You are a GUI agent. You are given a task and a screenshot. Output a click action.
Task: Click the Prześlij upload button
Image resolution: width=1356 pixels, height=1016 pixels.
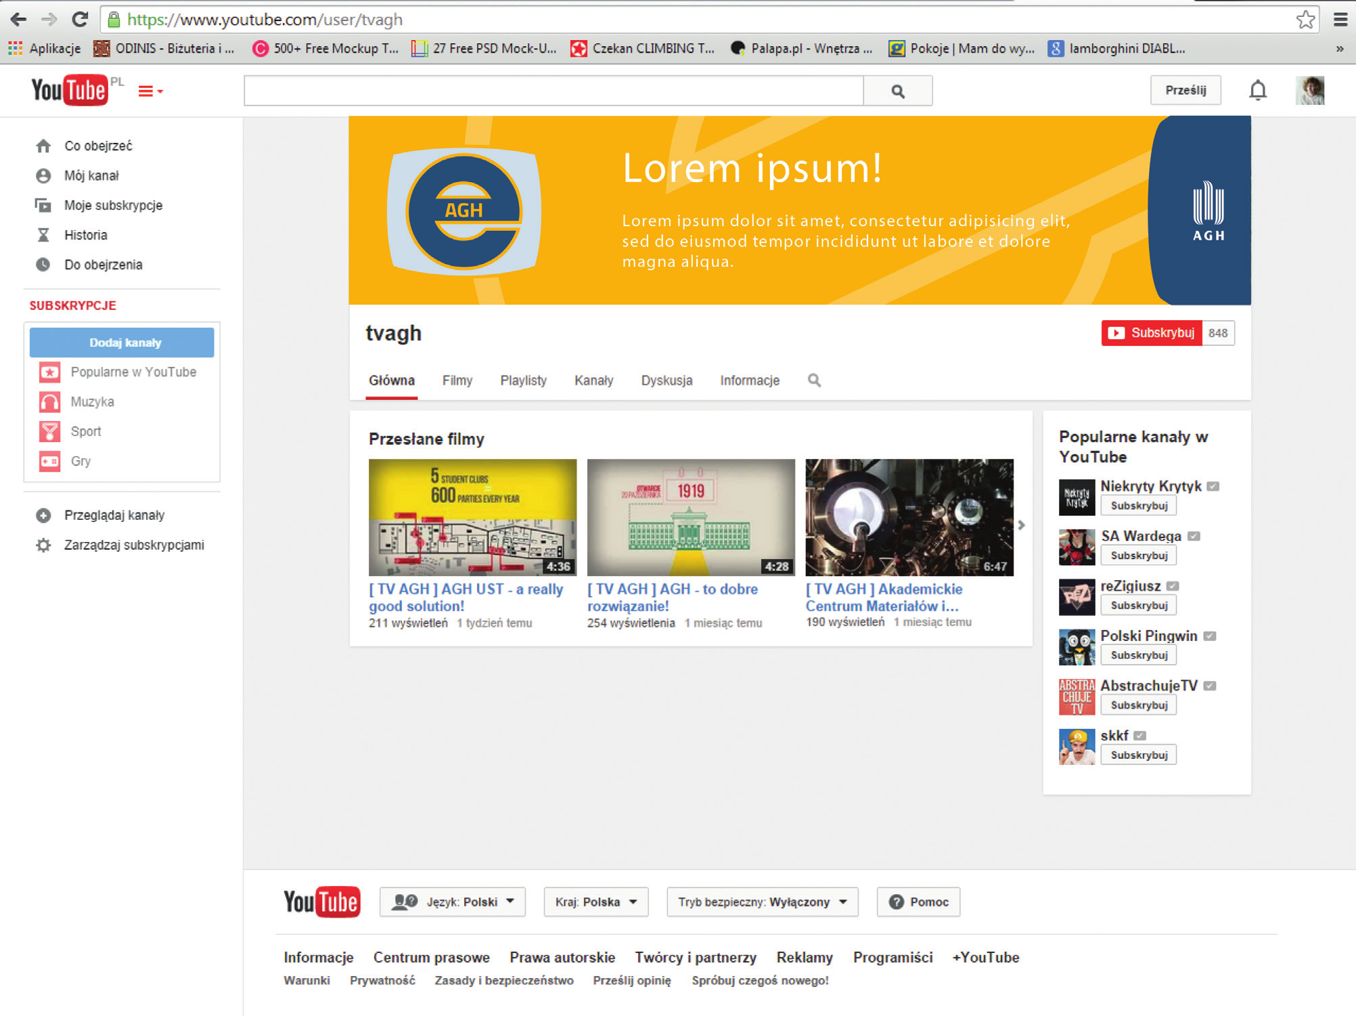point(1185,90)
